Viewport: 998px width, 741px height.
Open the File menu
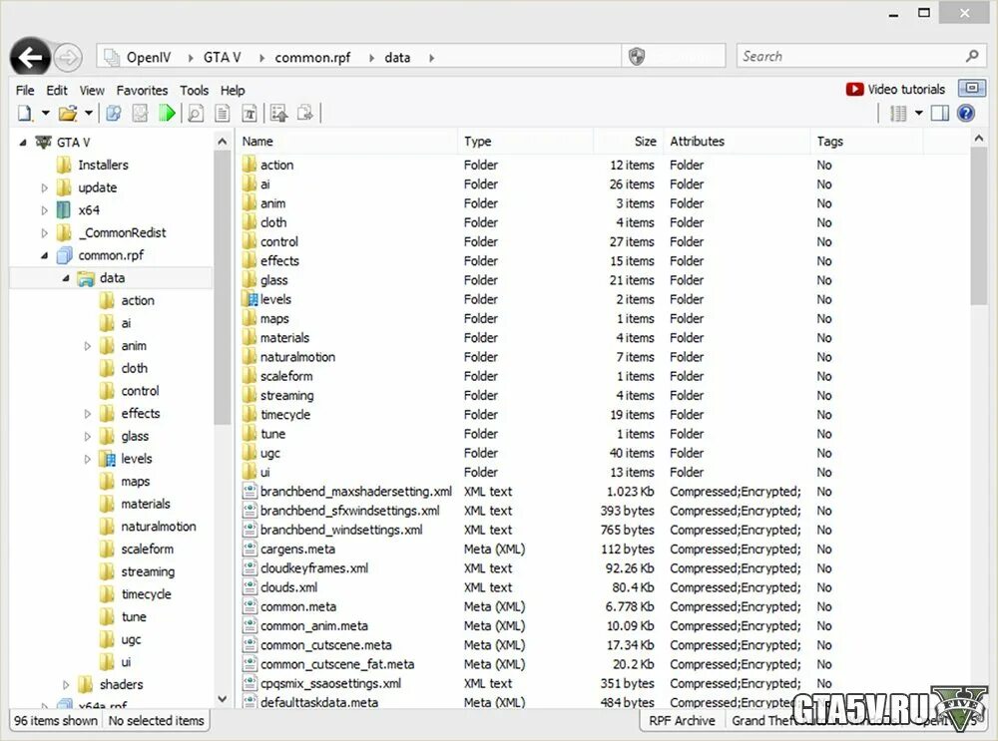click(x=26, y=91)
